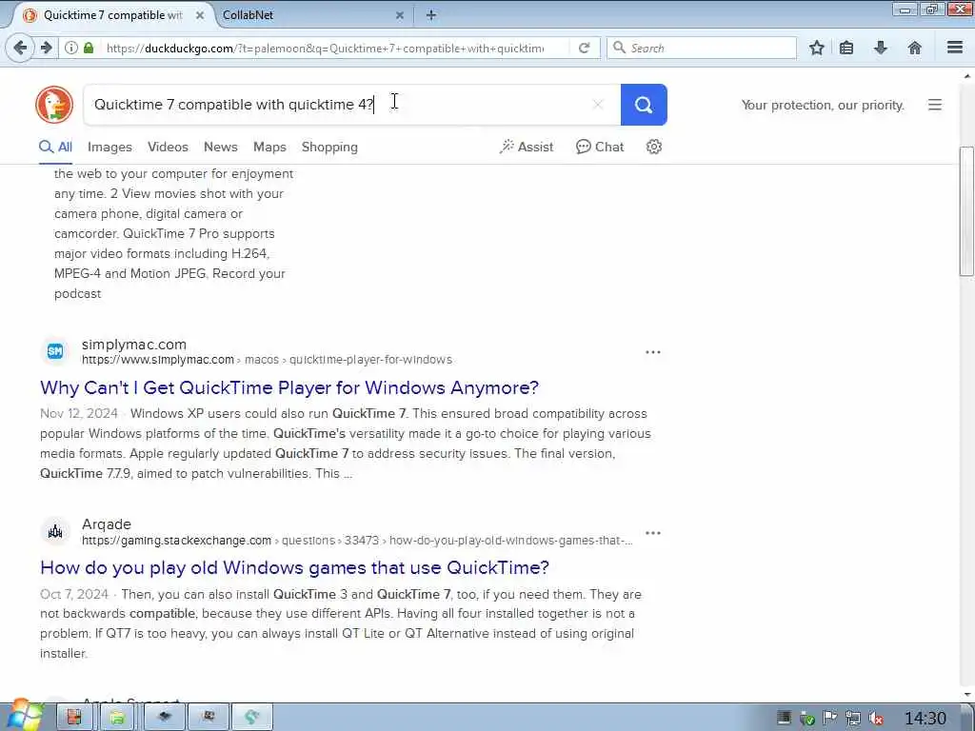The image size is (975, 731).
Task: Click the taskbar clock showing 14:30
Action: coord(925,719)
